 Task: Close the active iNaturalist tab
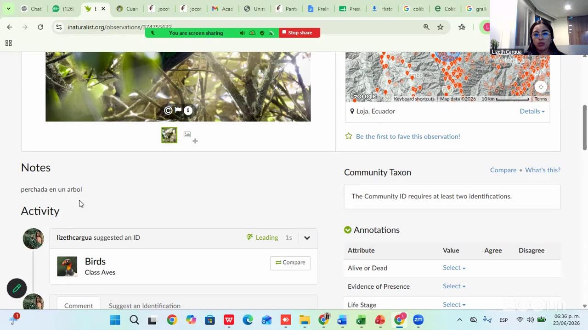click(103, 9)
